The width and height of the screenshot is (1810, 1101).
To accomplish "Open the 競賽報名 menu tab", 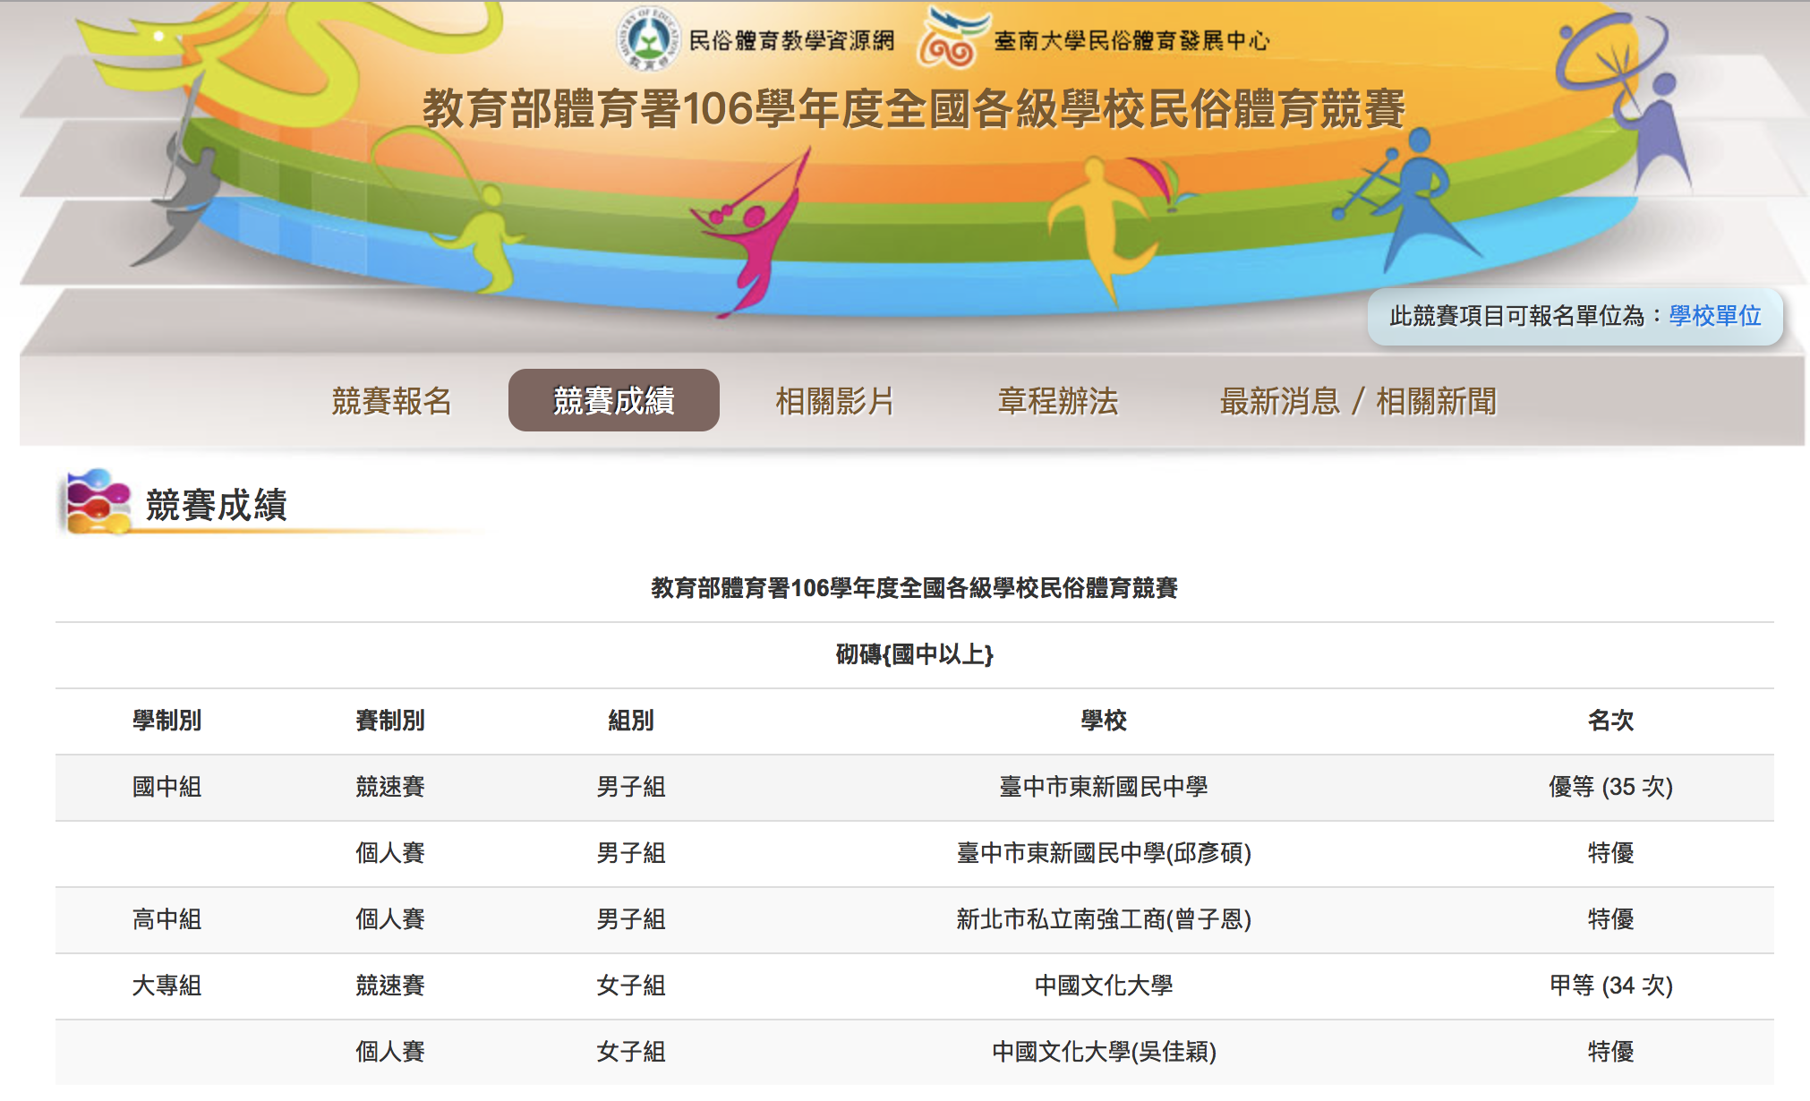I will [391, 401].
